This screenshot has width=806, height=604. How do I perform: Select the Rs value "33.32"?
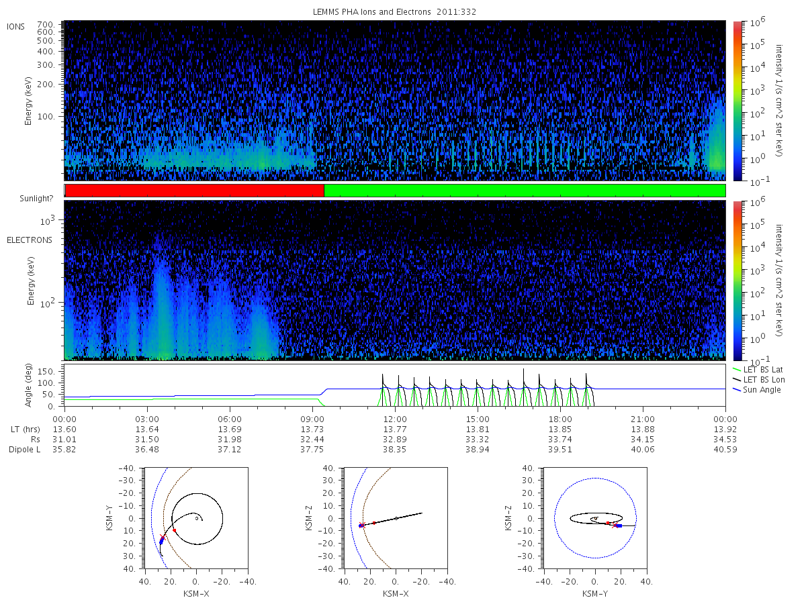(x=478, y=439)
